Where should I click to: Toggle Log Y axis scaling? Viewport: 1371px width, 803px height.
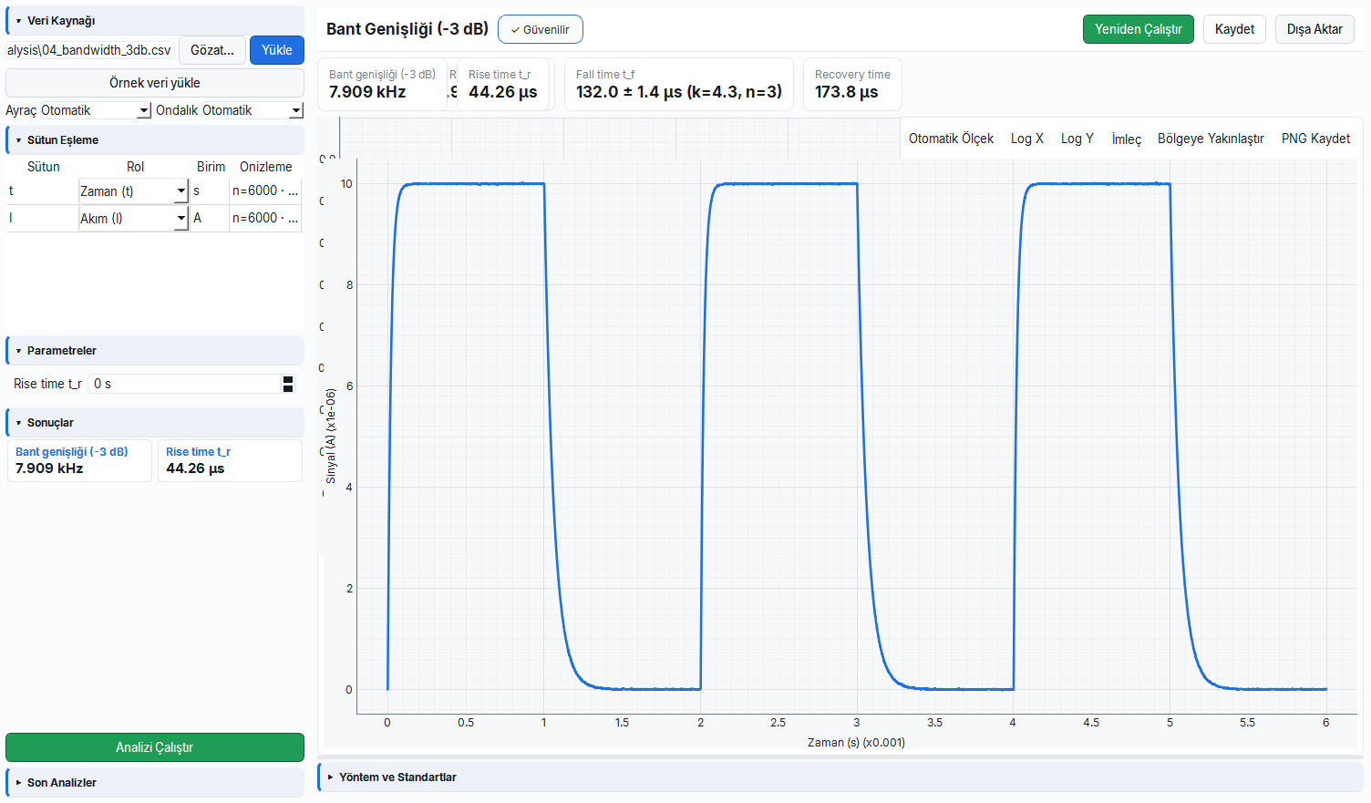(x=1077, y=139)
